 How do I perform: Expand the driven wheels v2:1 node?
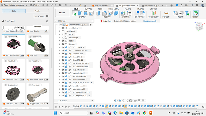(x=59, y=70)
